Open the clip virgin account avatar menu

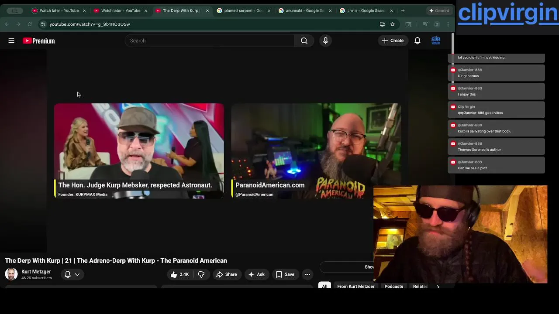point(436,41)
